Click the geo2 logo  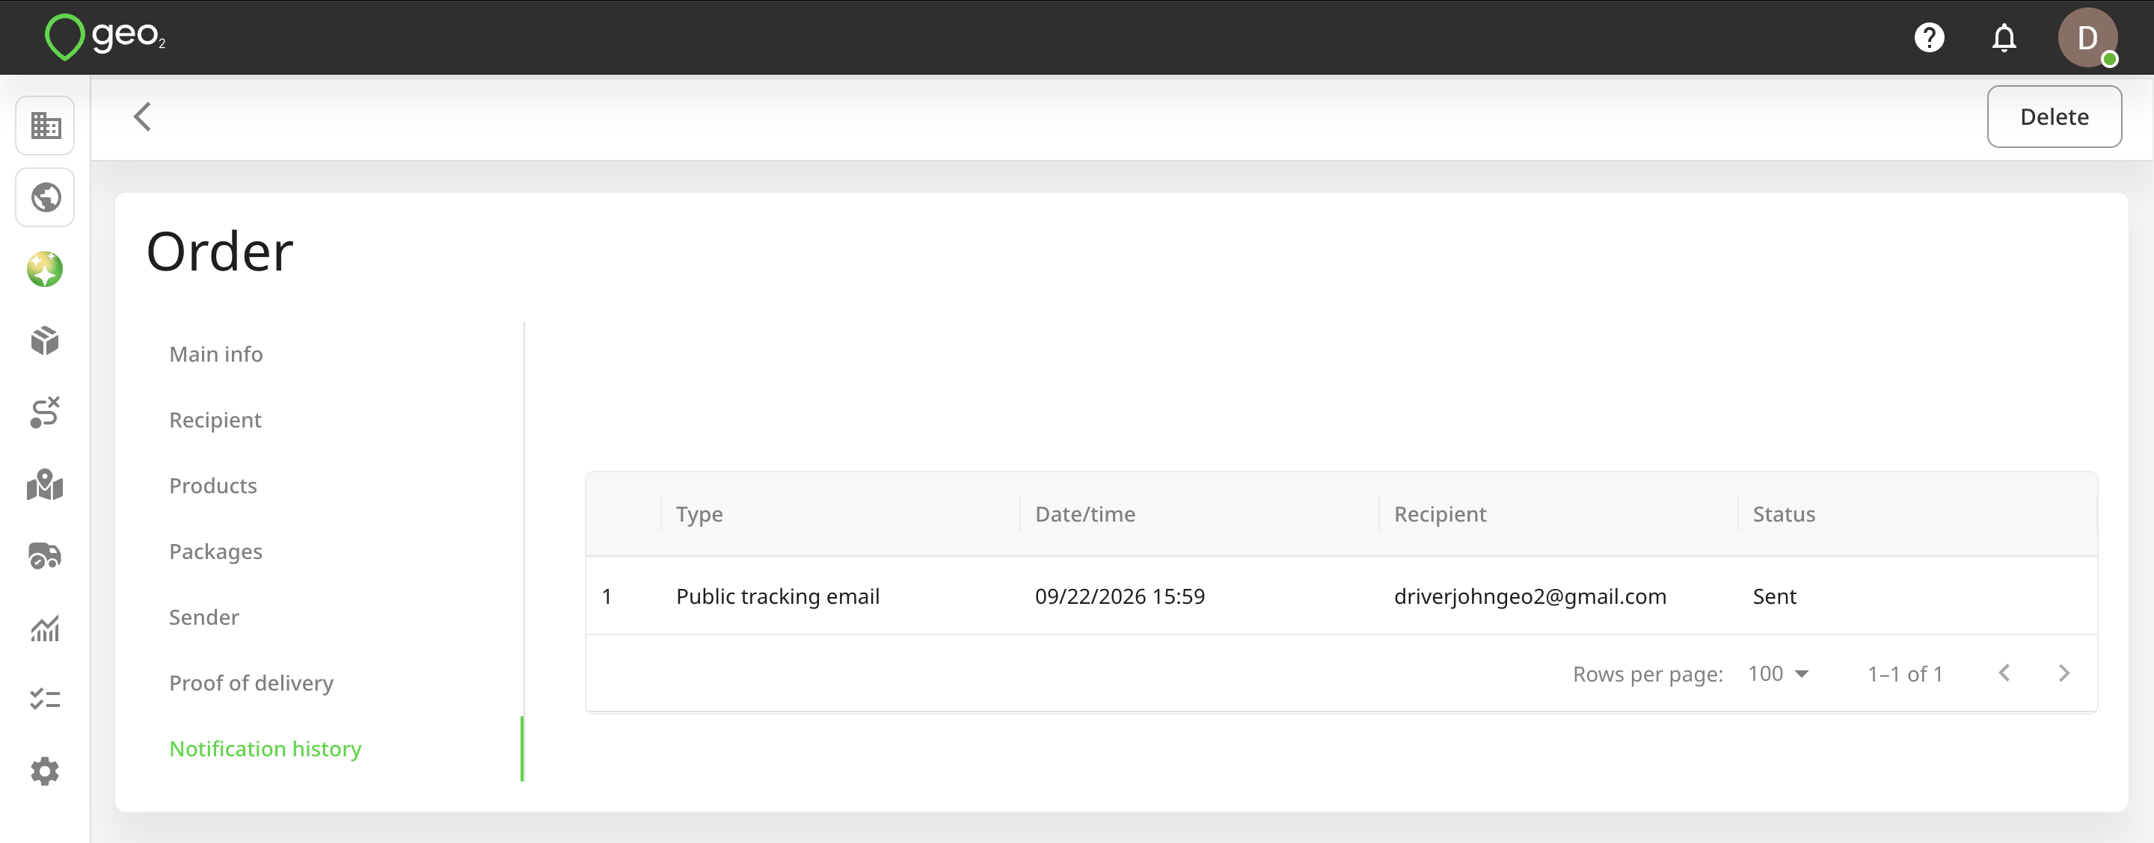tap(105, 37)
